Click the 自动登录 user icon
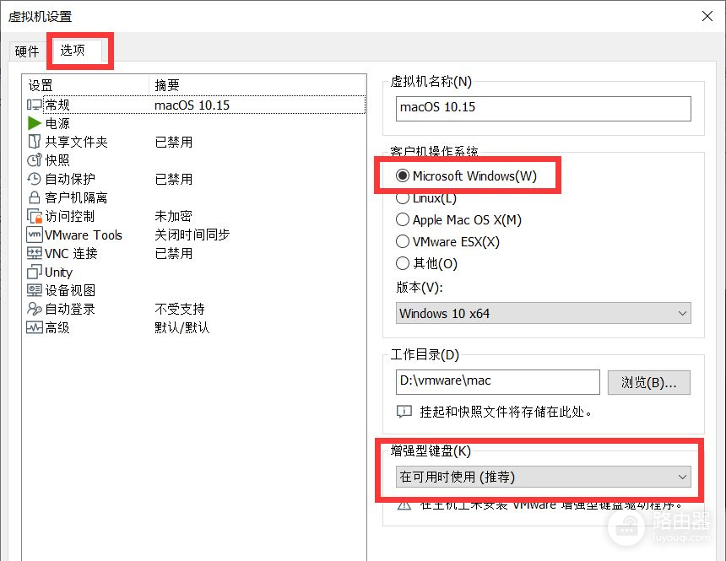Image resolution: width=726 pixels, height=561 pixels. coord(35,309)
